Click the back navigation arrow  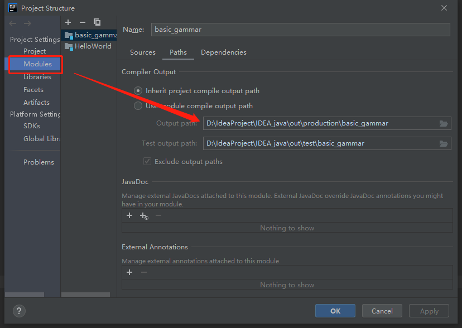[x=13, y=23]
